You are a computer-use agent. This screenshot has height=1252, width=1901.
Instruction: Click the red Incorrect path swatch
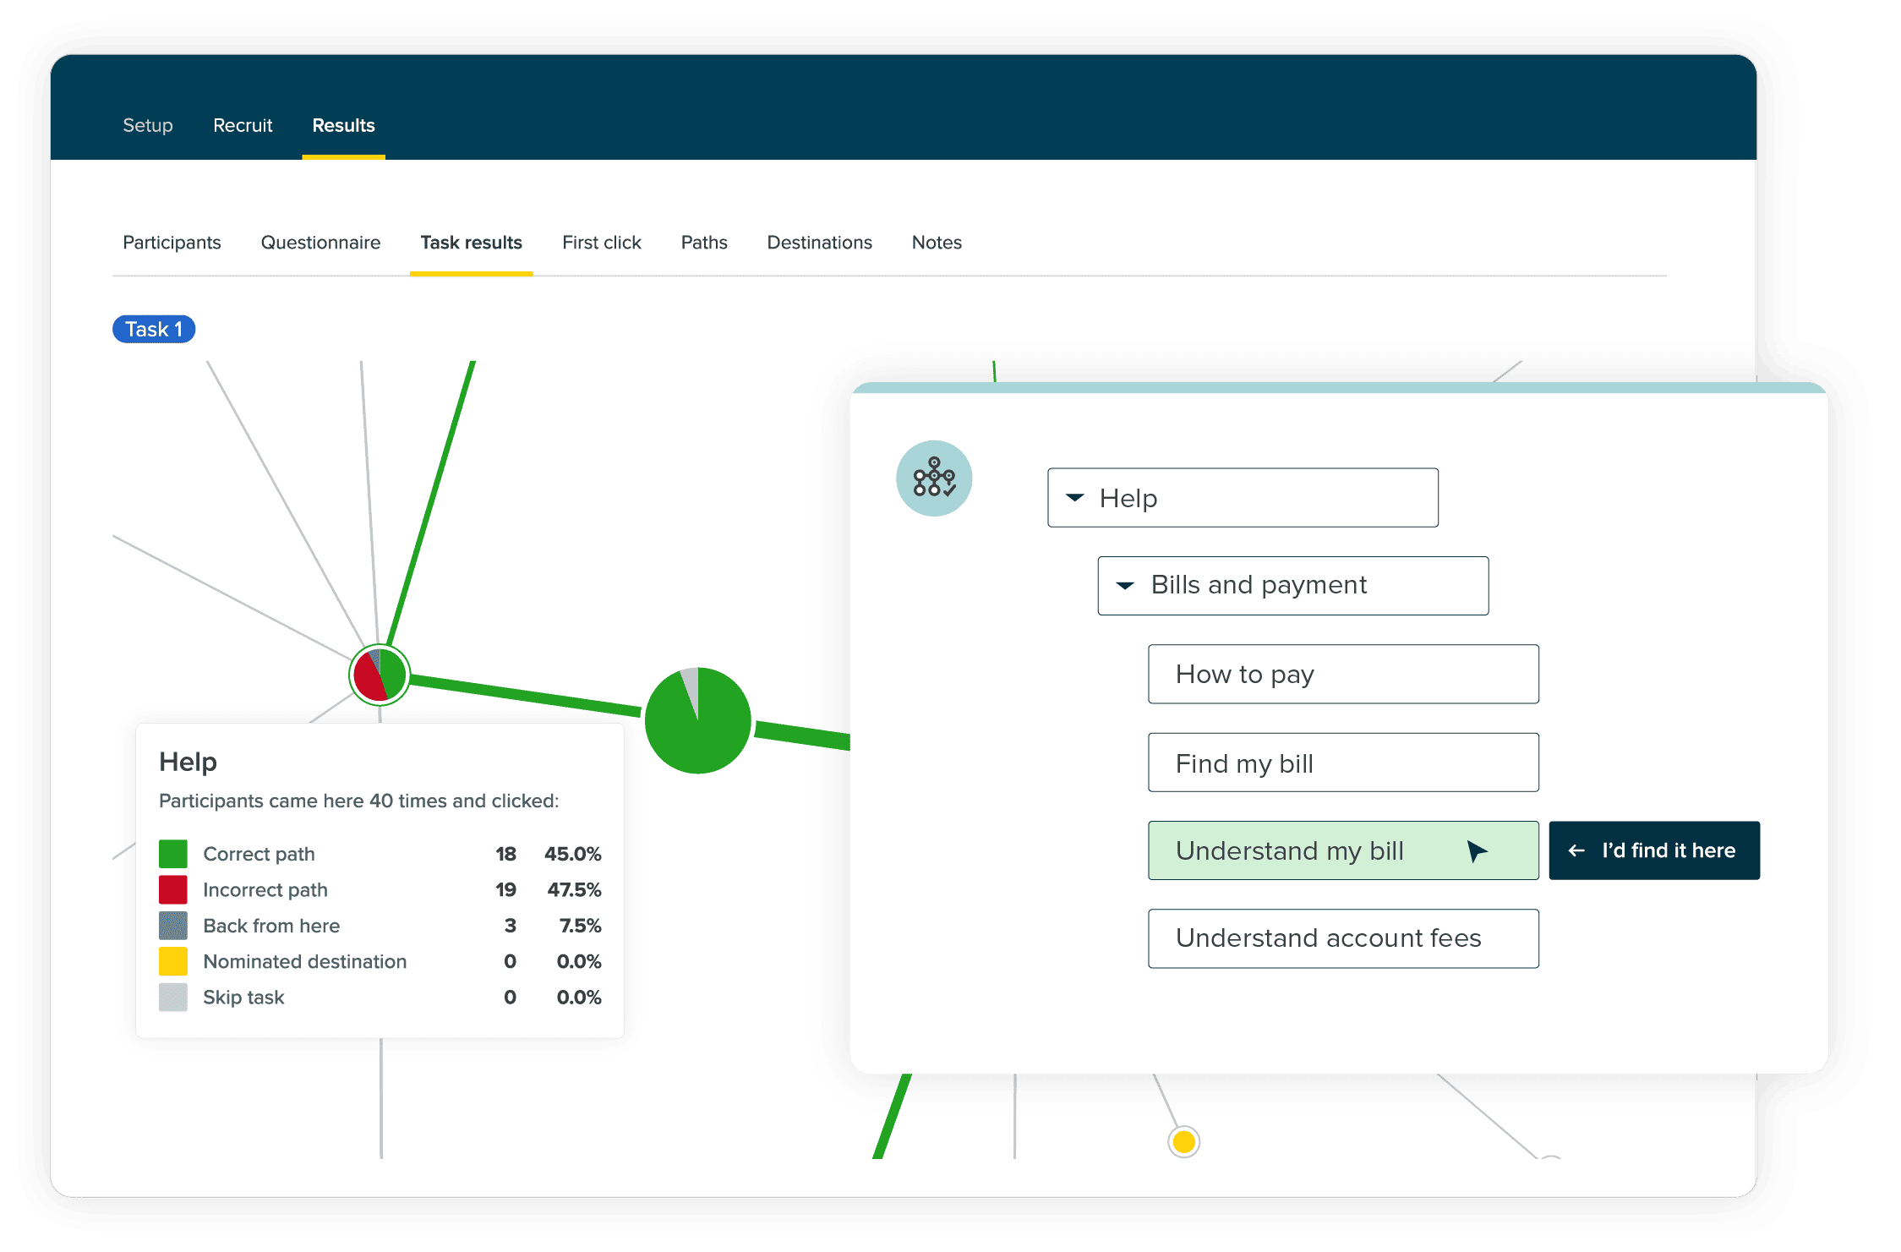click(172, 889)
